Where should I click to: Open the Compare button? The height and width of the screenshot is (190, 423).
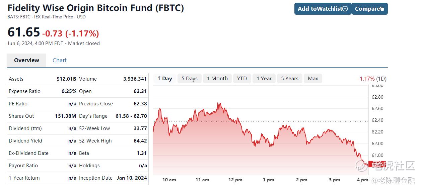coord(370,9)
